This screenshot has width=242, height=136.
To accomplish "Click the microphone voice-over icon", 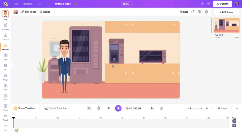I will (99, 108).
